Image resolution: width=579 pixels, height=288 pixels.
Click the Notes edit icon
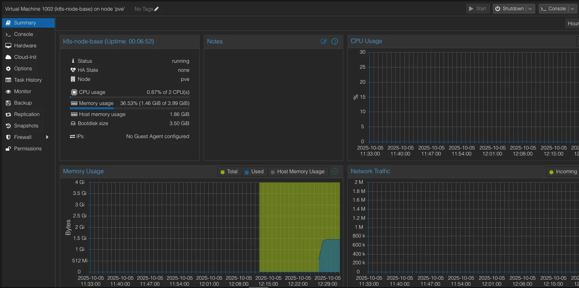pyautogui.click(x=324, y=41)
